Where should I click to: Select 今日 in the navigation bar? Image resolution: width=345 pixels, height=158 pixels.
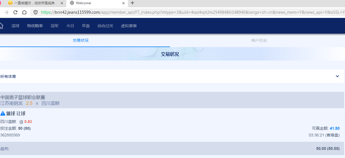point(70,26)
